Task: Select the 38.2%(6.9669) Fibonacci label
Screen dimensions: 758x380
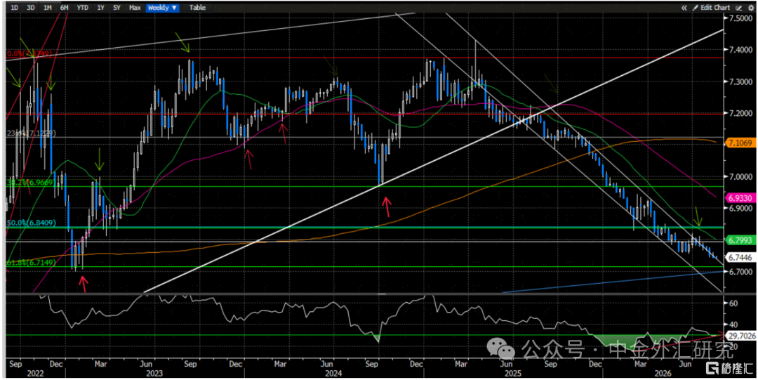Action: 31,183
